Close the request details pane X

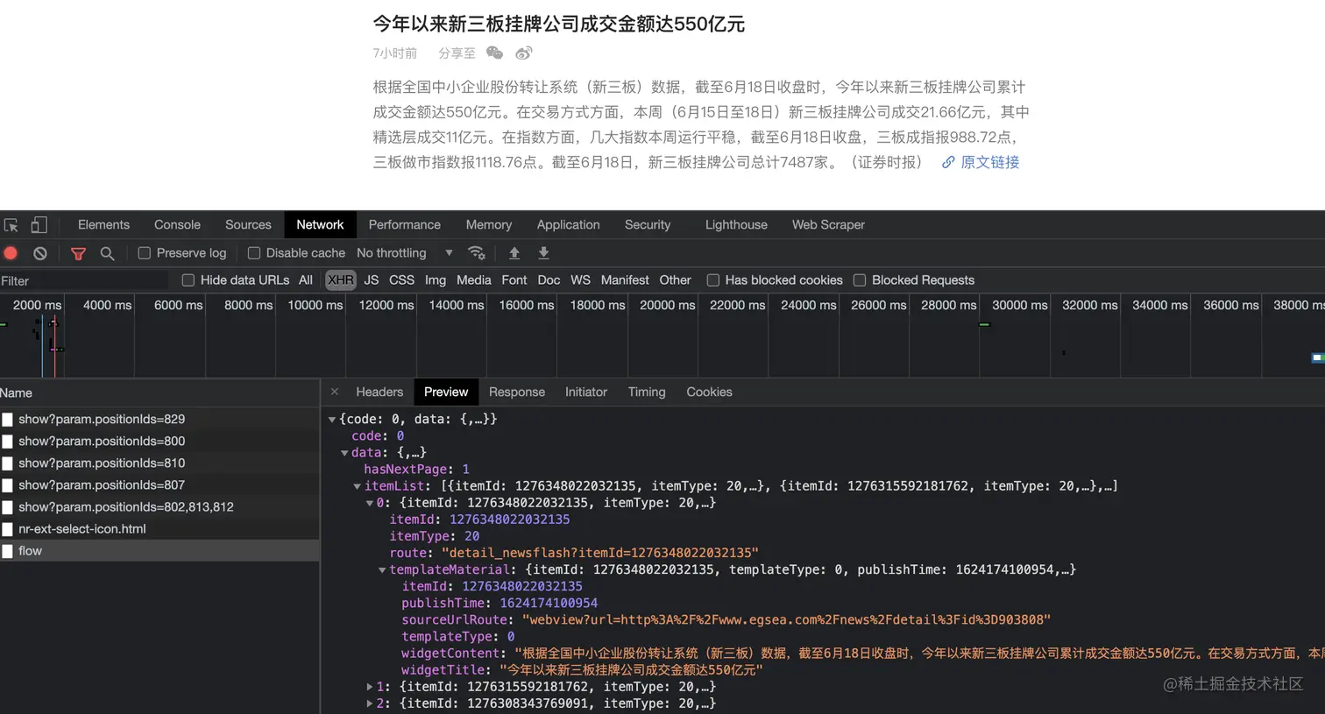[x=335, y=392]
